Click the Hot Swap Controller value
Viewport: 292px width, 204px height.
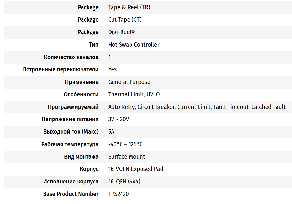click(134, 45)
